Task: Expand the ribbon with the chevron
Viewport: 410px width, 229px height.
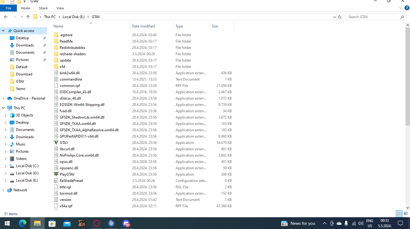Action: tap(401, 8)
